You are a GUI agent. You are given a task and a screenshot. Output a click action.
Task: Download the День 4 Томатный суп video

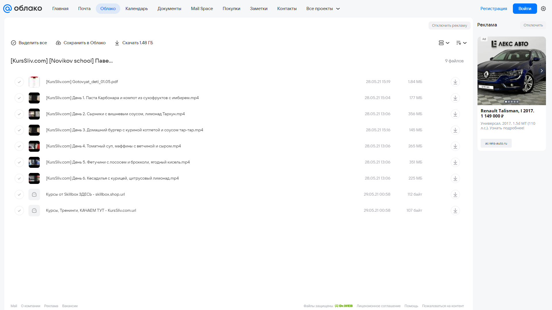click(x=455, y=146)
